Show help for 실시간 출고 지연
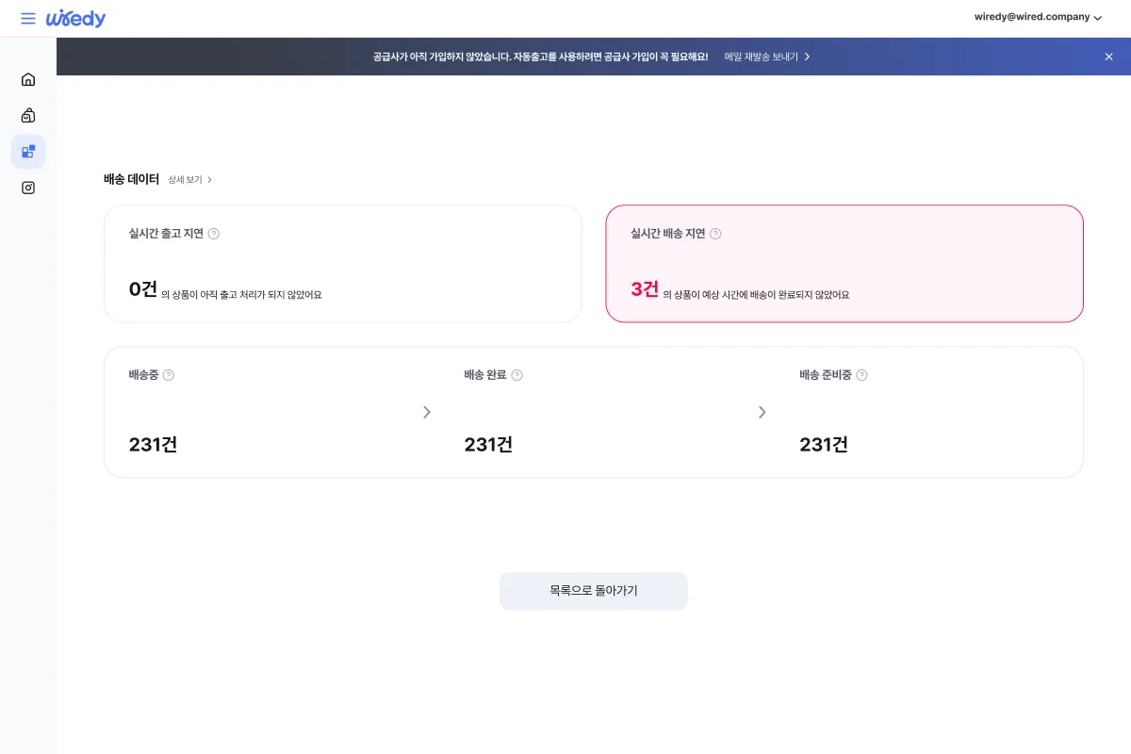 pyautogui.click(x=214, y=234)
